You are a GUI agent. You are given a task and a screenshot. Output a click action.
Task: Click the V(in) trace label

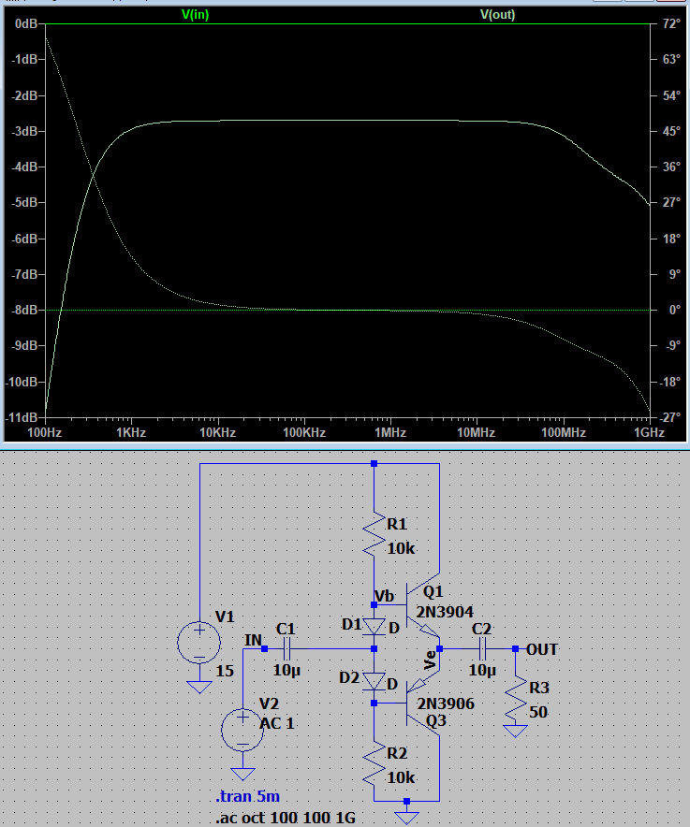195,14
